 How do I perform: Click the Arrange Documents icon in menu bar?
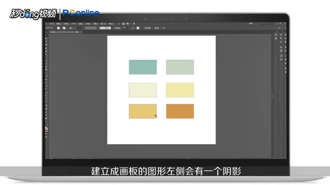pyautogui.click(x=127, y=24)
